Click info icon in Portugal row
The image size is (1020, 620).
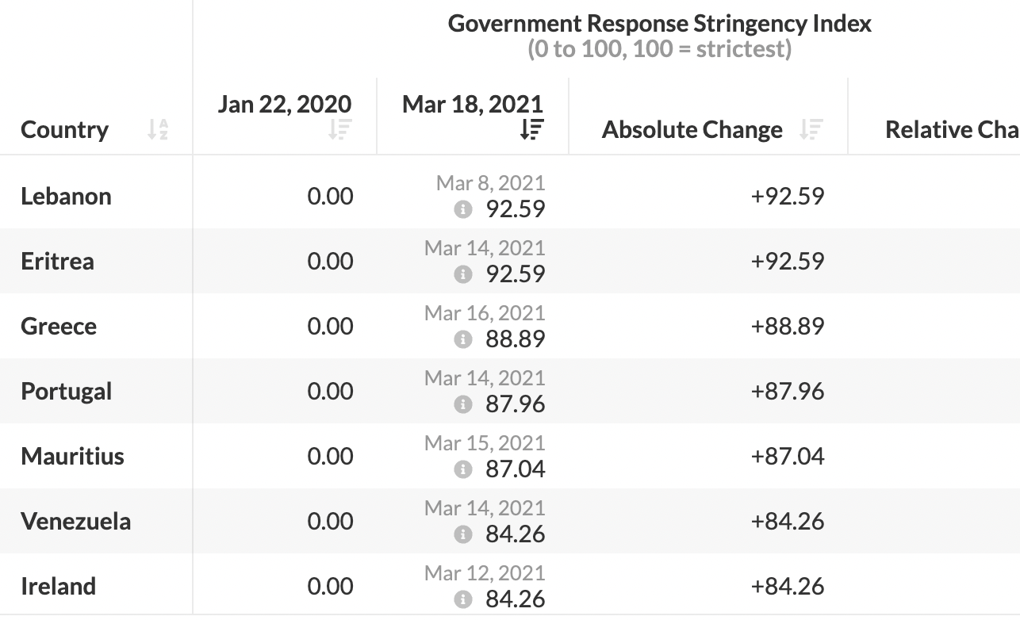point(462,404)
